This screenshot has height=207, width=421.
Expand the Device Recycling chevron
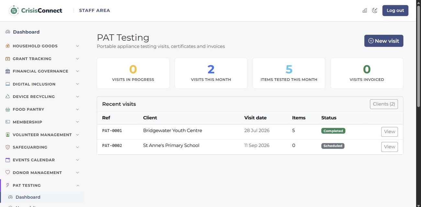pos(77,96)
